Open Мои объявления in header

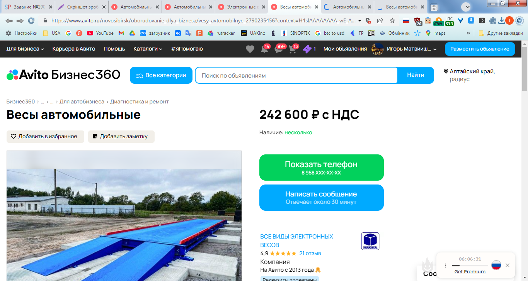click(x=345, y=49)
